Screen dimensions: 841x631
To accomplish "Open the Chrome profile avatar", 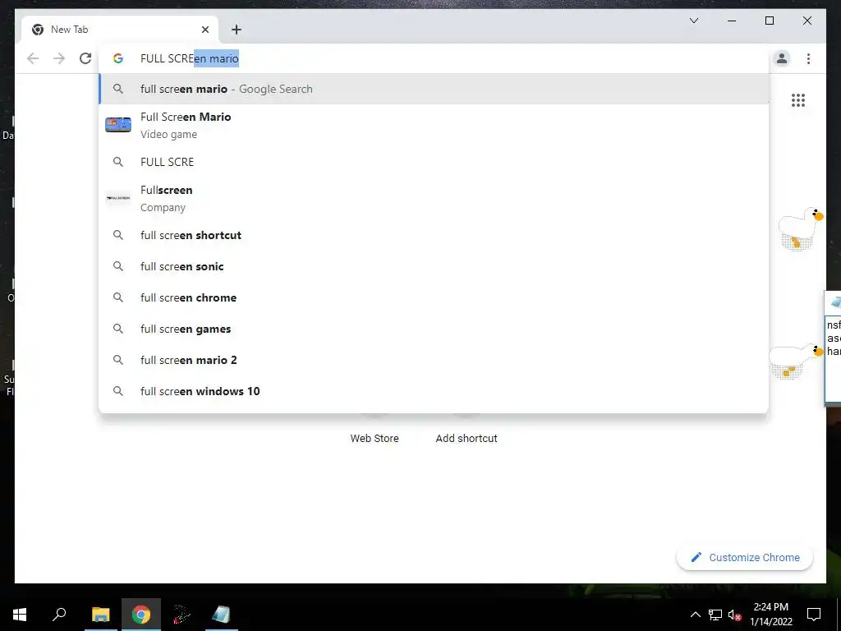I will [x=782, y=58].
